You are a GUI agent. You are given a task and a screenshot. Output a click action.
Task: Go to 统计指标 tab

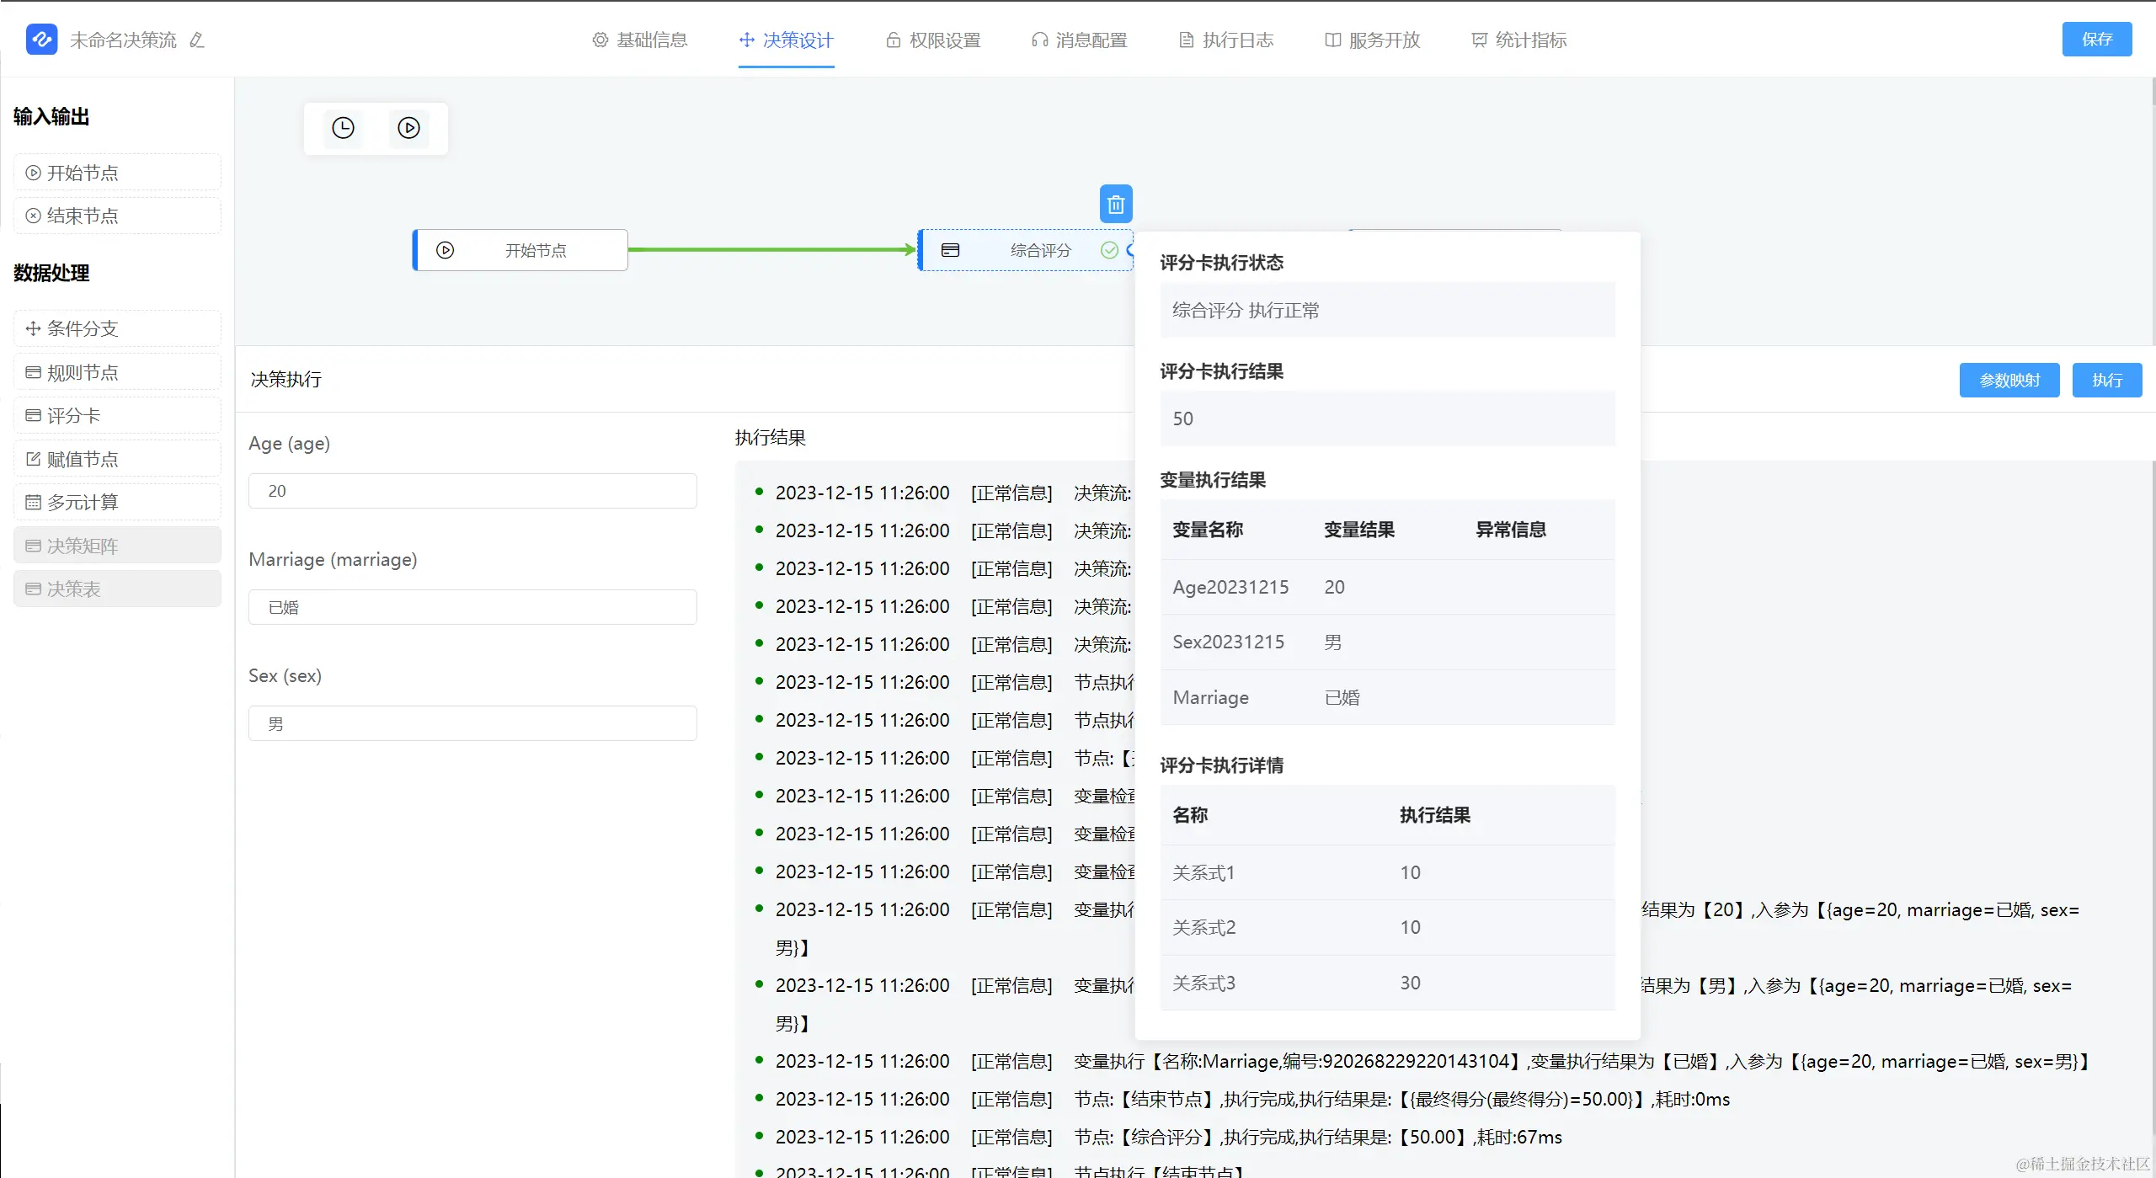coord(1519,40)
